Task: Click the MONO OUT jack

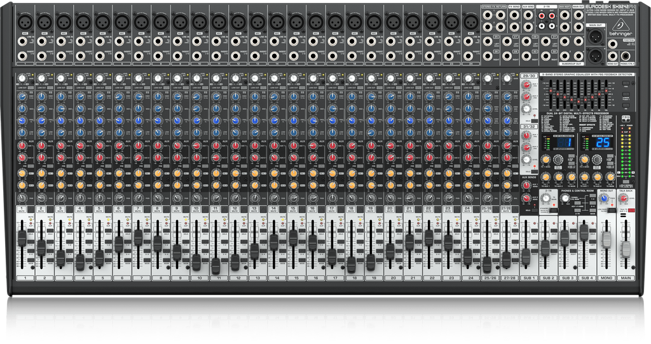Action: pyautogui.click(x=612, y=56)
